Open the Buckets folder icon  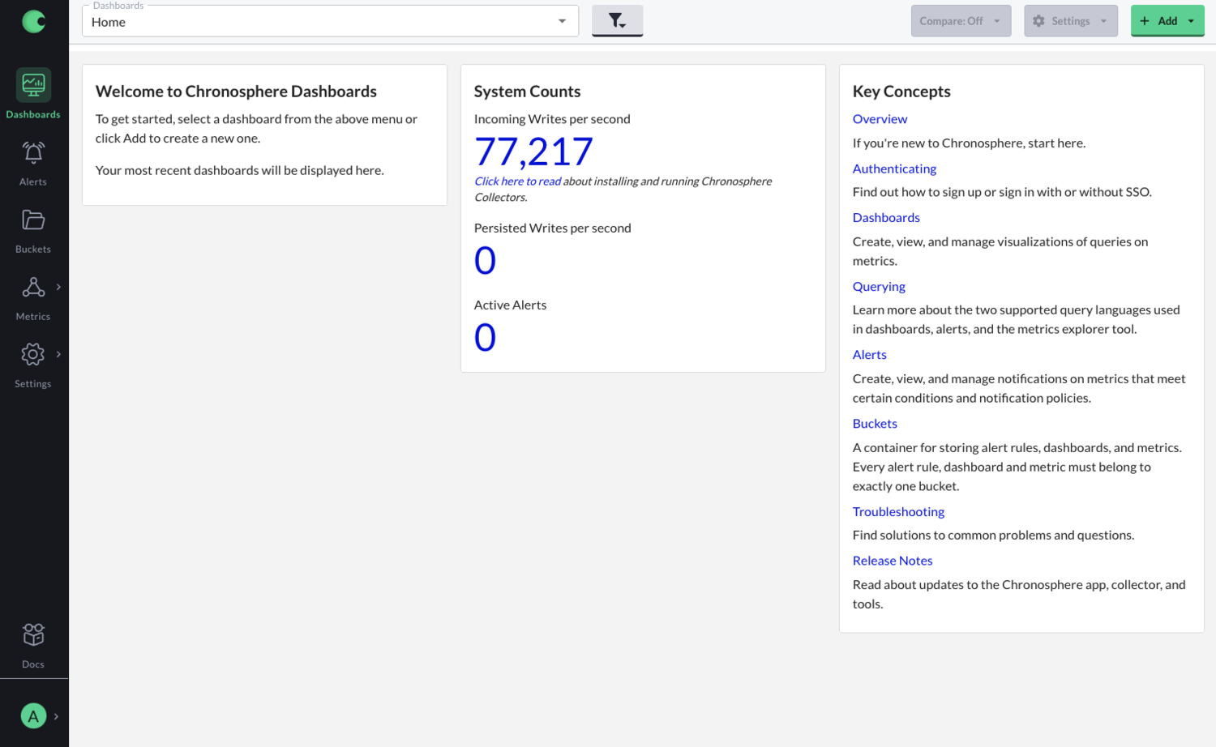(x=33, y=220)
